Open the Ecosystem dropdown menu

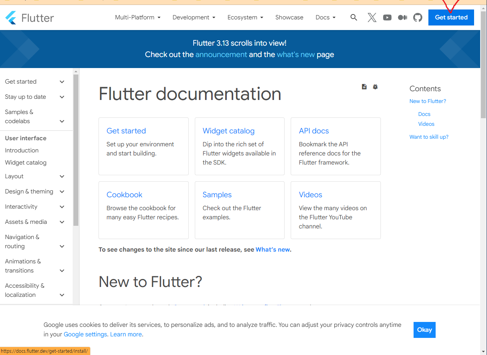click(x=245, y=17)
